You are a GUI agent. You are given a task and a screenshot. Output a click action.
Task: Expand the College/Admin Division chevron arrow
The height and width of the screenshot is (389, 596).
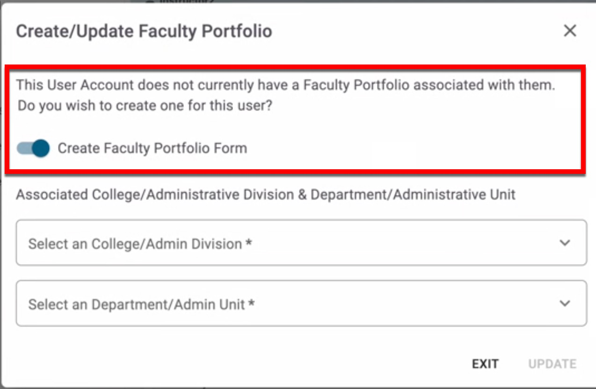point(565,243)
